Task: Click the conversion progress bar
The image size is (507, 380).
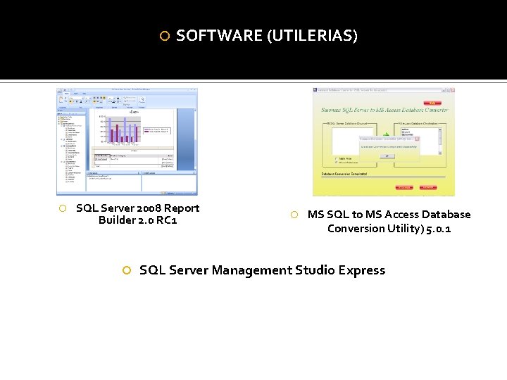Action: click(x=383, y=177)
